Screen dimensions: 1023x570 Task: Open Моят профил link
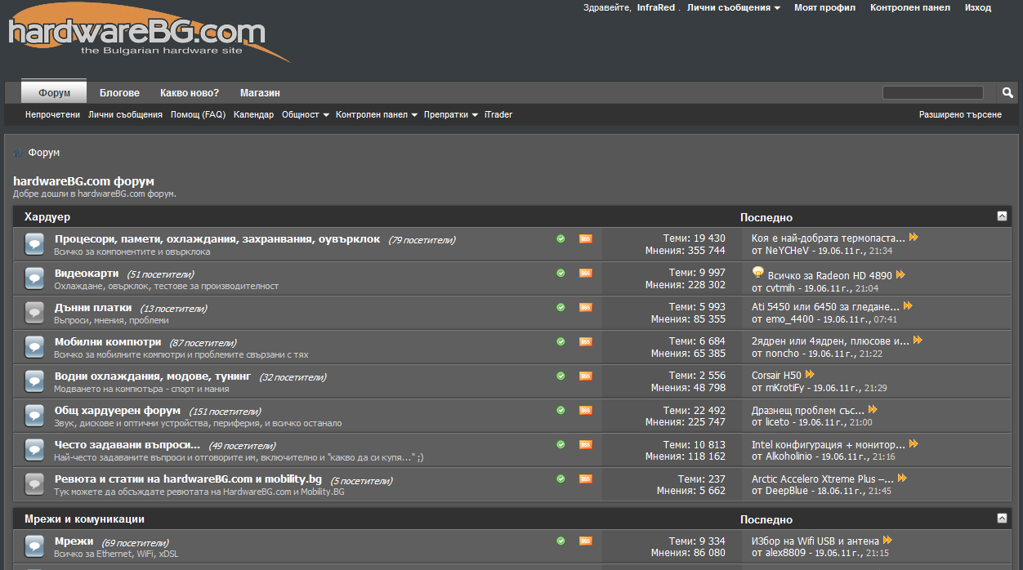tap(824, 7)
